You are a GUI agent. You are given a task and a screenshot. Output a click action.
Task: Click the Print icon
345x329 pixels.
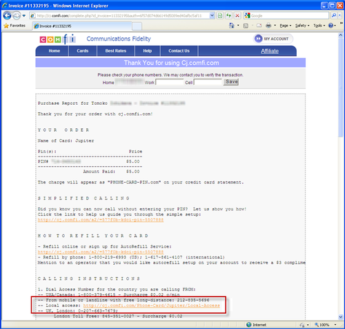click(268, 26)
